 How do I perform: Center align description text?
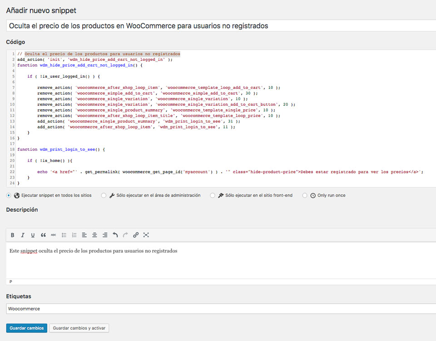point(94,235)
